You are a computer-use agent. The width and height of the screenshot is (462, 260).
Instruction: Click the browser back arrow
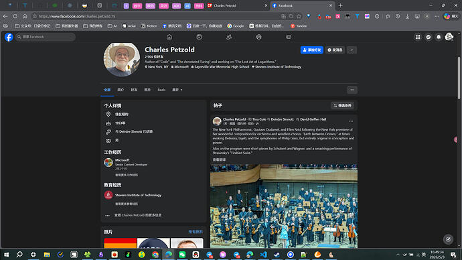[5, 17]
